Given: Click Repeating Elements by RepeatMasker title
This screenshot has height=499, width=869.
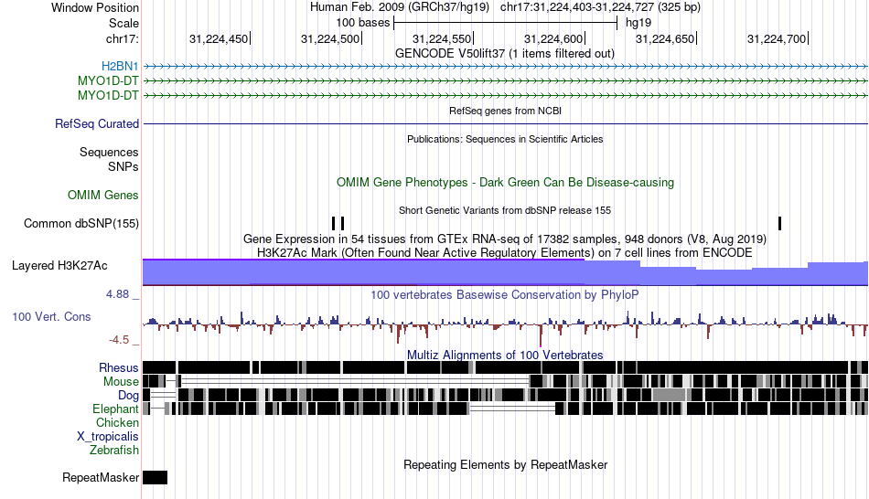Looking at the screenshot, I should click(x=505, y=464).
